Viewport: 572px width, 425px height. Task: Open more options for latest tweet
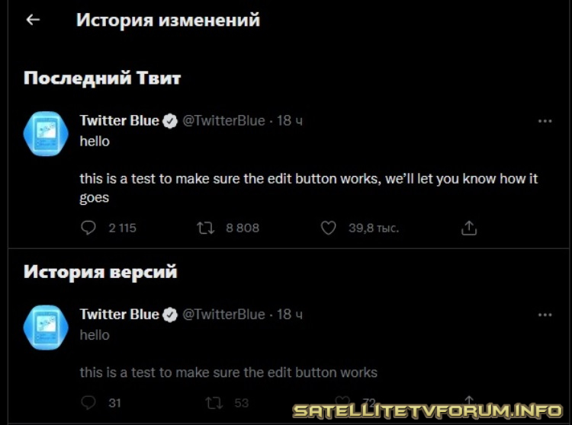click(545, 121)
